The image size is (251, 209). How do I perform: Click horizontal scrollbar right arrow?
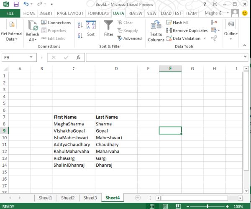(x=240, y=198)
